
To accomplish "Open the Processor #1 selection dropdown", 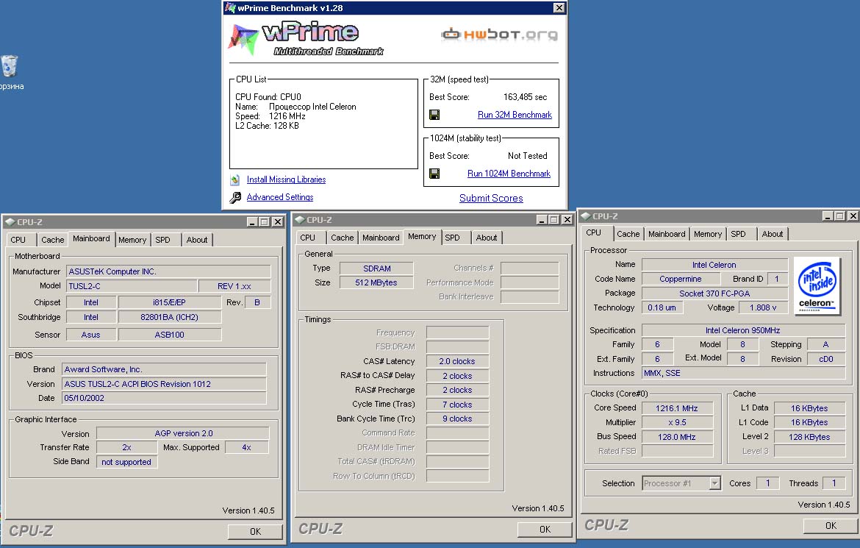I will tap(714, 483).
